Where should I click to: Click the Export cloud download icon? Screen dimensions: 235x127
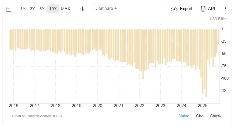[174, 9]
